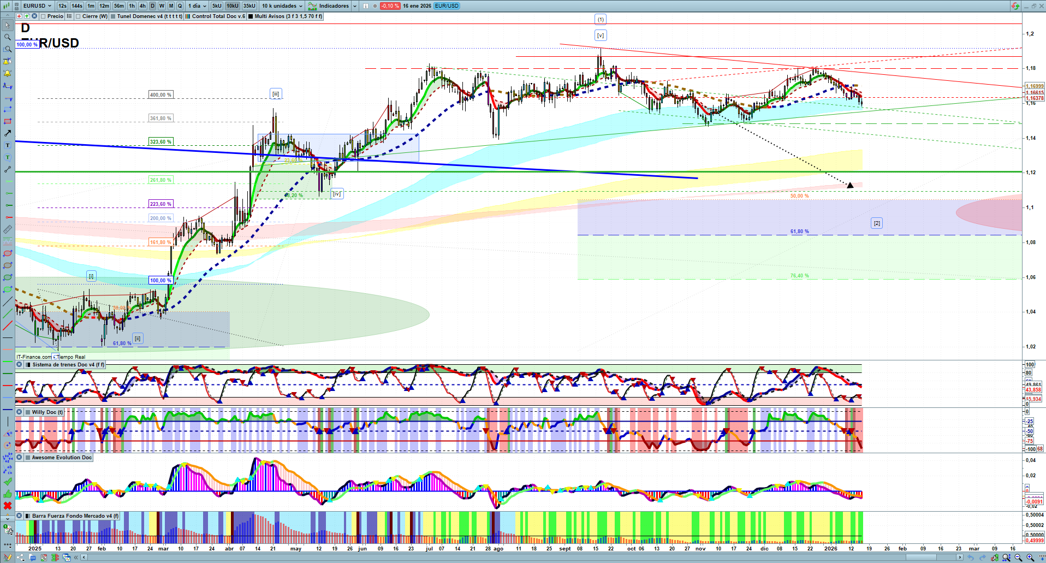The image size is (1046, 563).
Task: Expand the 10 k unidades dropdown
Action: (282, 6)
